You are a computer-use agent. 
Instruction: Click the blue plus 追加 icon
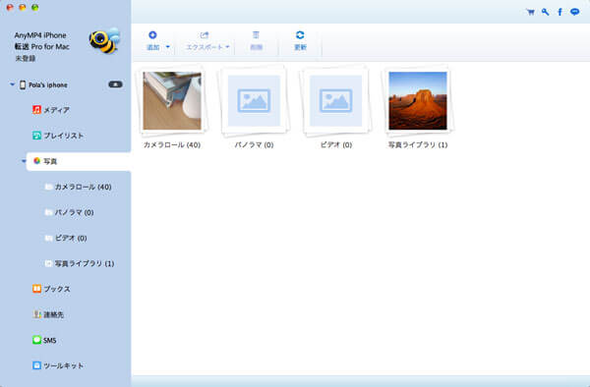152,35
